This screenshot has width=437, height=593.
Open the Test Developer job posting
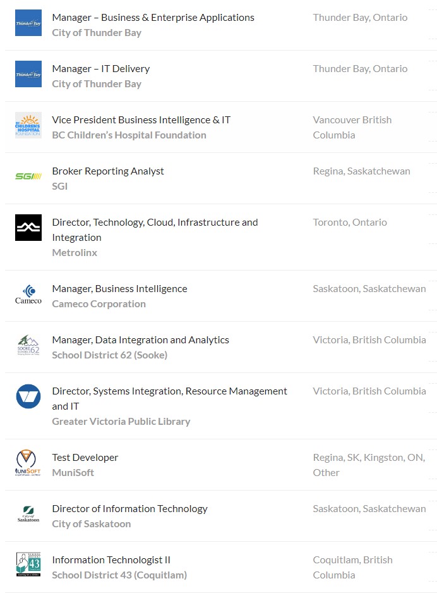85,457
